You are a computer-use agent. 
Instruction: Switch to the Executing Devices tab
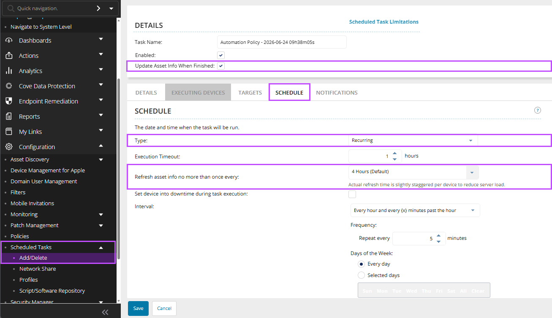[x=198, y=92]
